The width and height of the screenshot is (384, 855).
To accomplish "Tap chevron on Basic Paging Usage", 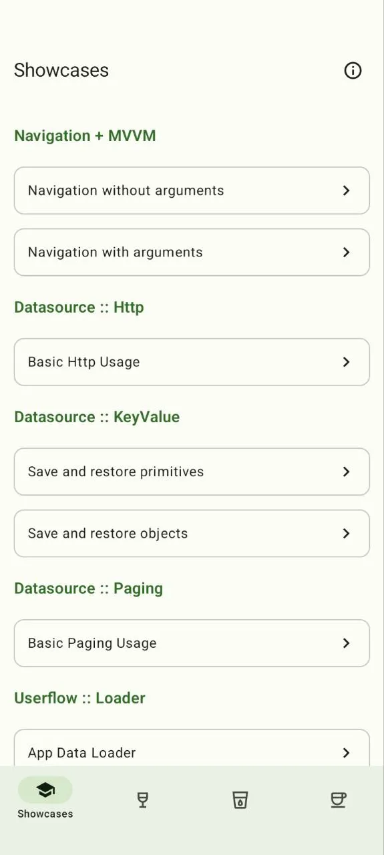I will (x=346, y=643).
